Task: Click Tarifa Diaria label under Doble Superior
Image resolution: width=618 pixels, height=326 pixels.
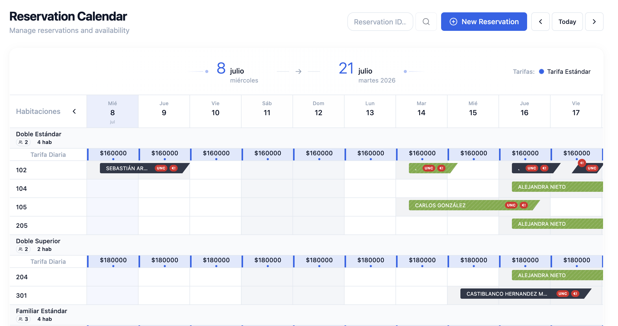Action: [48, 261]
